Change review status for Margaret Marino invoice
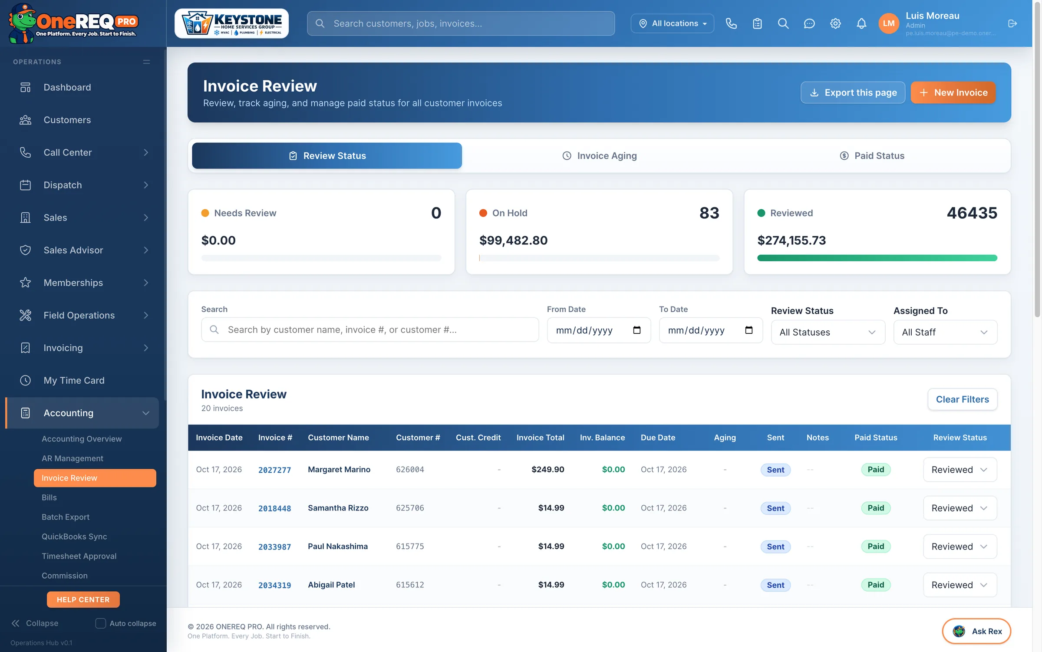Screen dimensions: 1042x652 click(960, 470)
